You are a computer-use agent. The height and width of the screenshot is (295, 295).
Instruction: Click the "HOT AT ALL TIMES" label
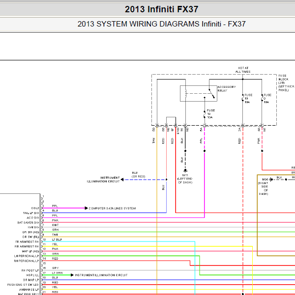[x=243, y=70]
